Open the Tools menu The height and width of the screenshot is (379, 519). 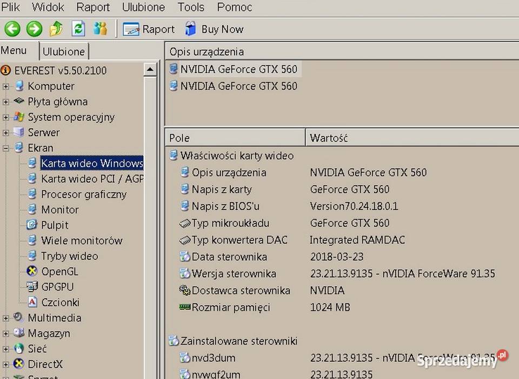(x=191, y=7)
